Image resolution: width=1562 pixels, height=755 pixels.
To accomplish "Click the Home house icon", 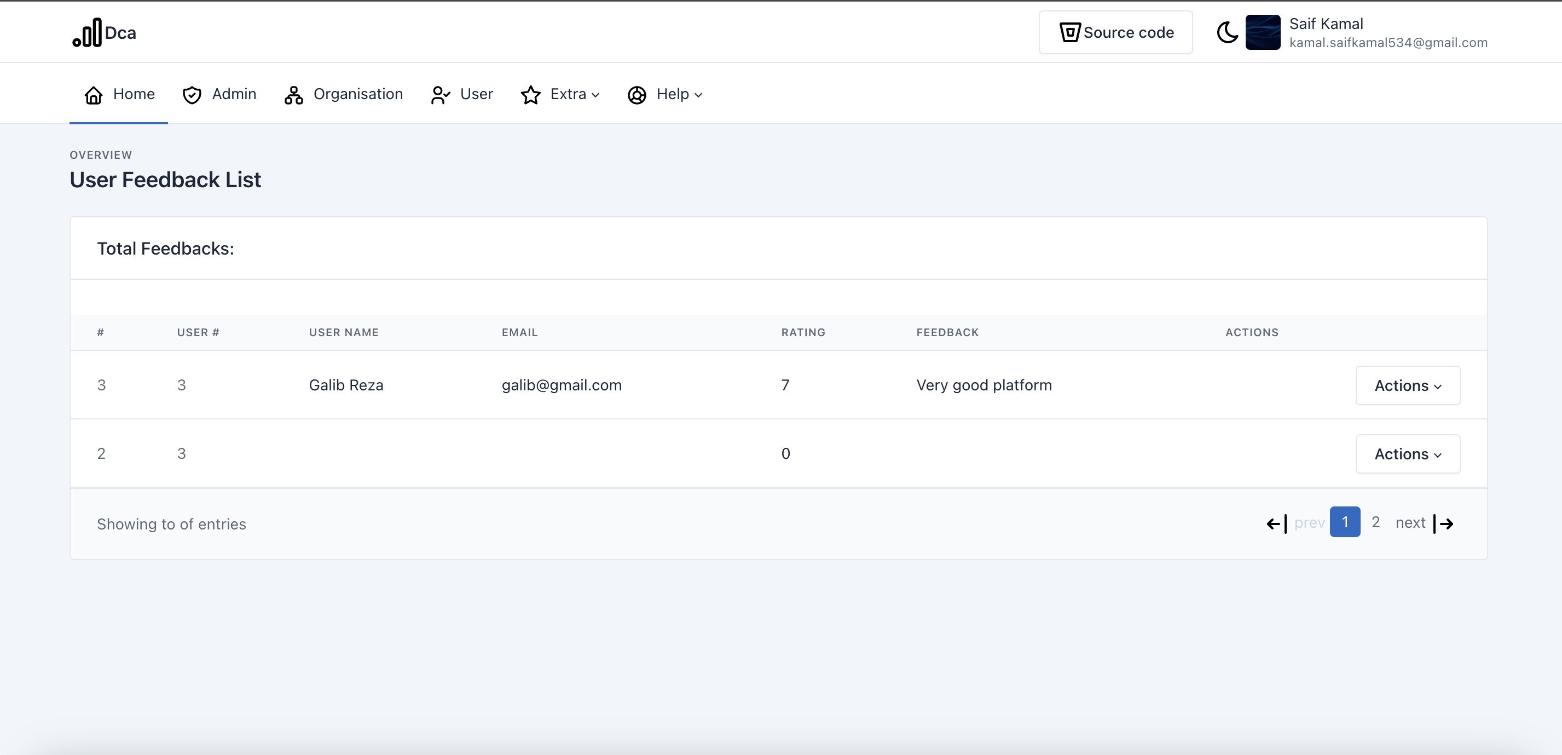I will click(94, 95).
